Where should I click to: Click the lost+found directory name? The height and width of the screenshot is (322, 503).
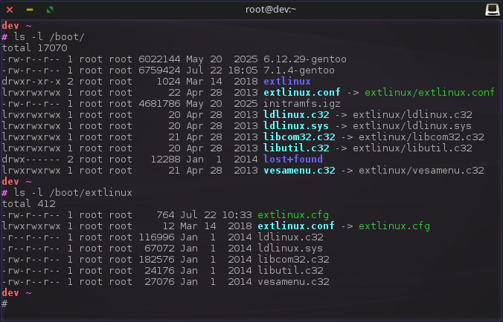click(x=293, y=160)
